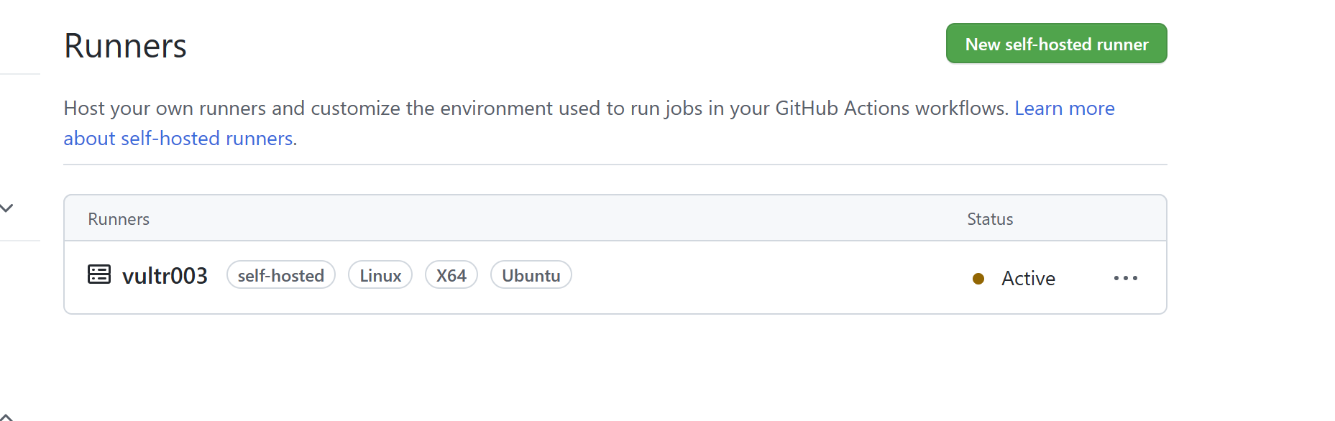
Task: Click the Status column header
Action: (x=989, y=218)
